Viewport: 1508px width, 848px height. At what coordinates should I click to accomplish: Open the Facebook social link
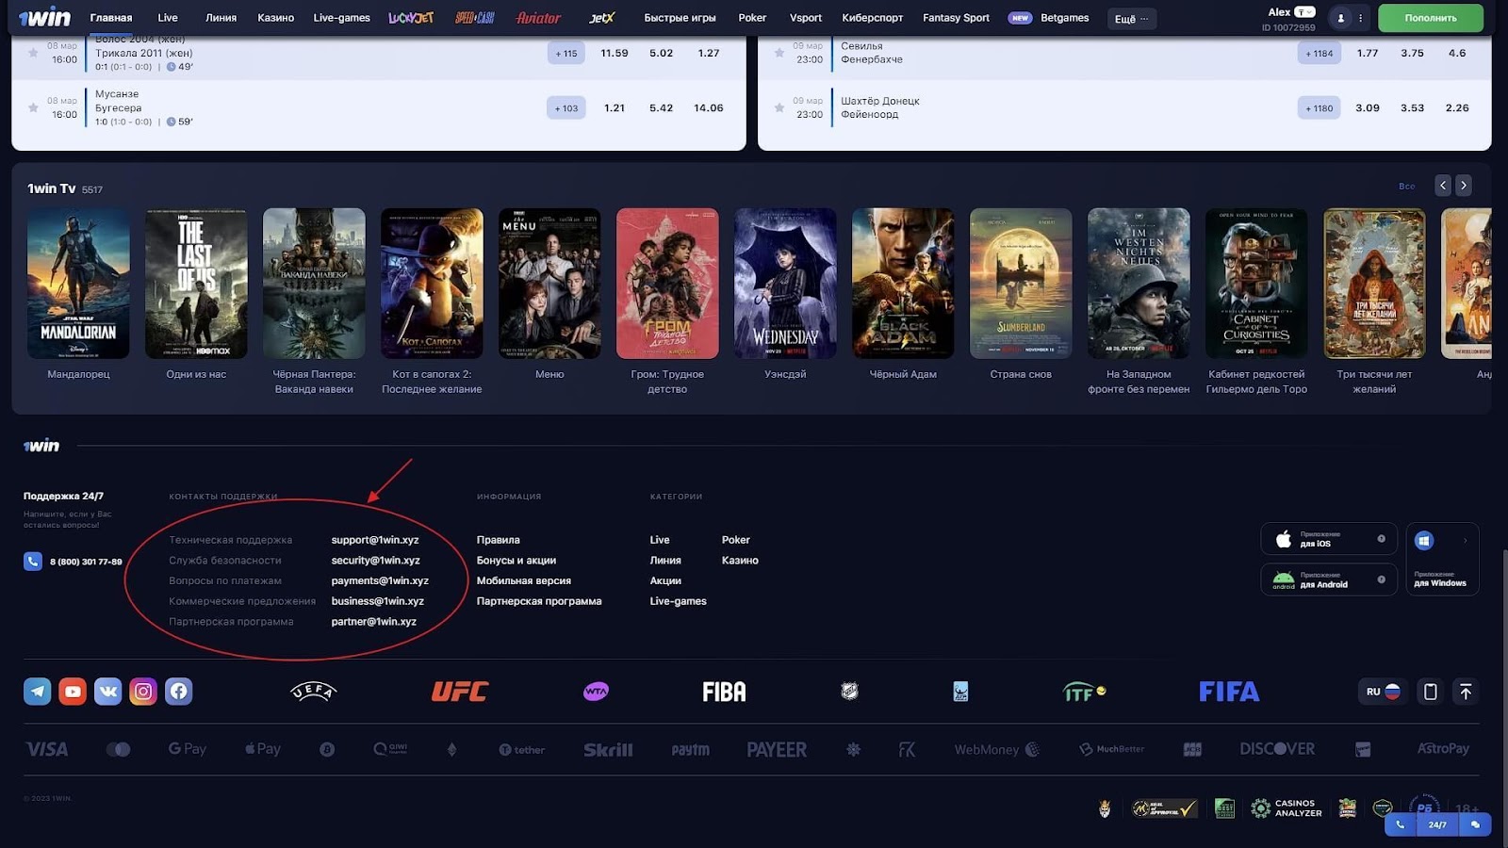(179, 692)
